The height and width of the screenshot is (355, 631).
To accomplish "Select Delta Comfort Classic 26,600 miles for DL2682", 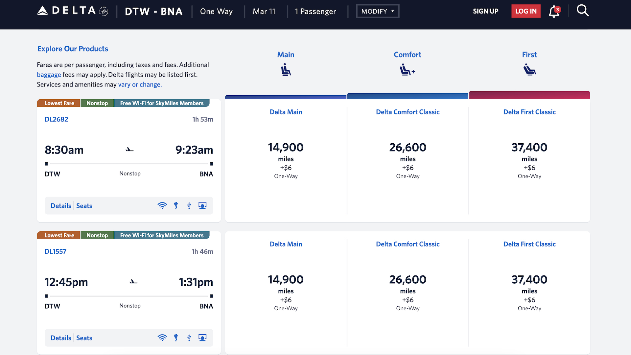I will click(x=408, y=161).
